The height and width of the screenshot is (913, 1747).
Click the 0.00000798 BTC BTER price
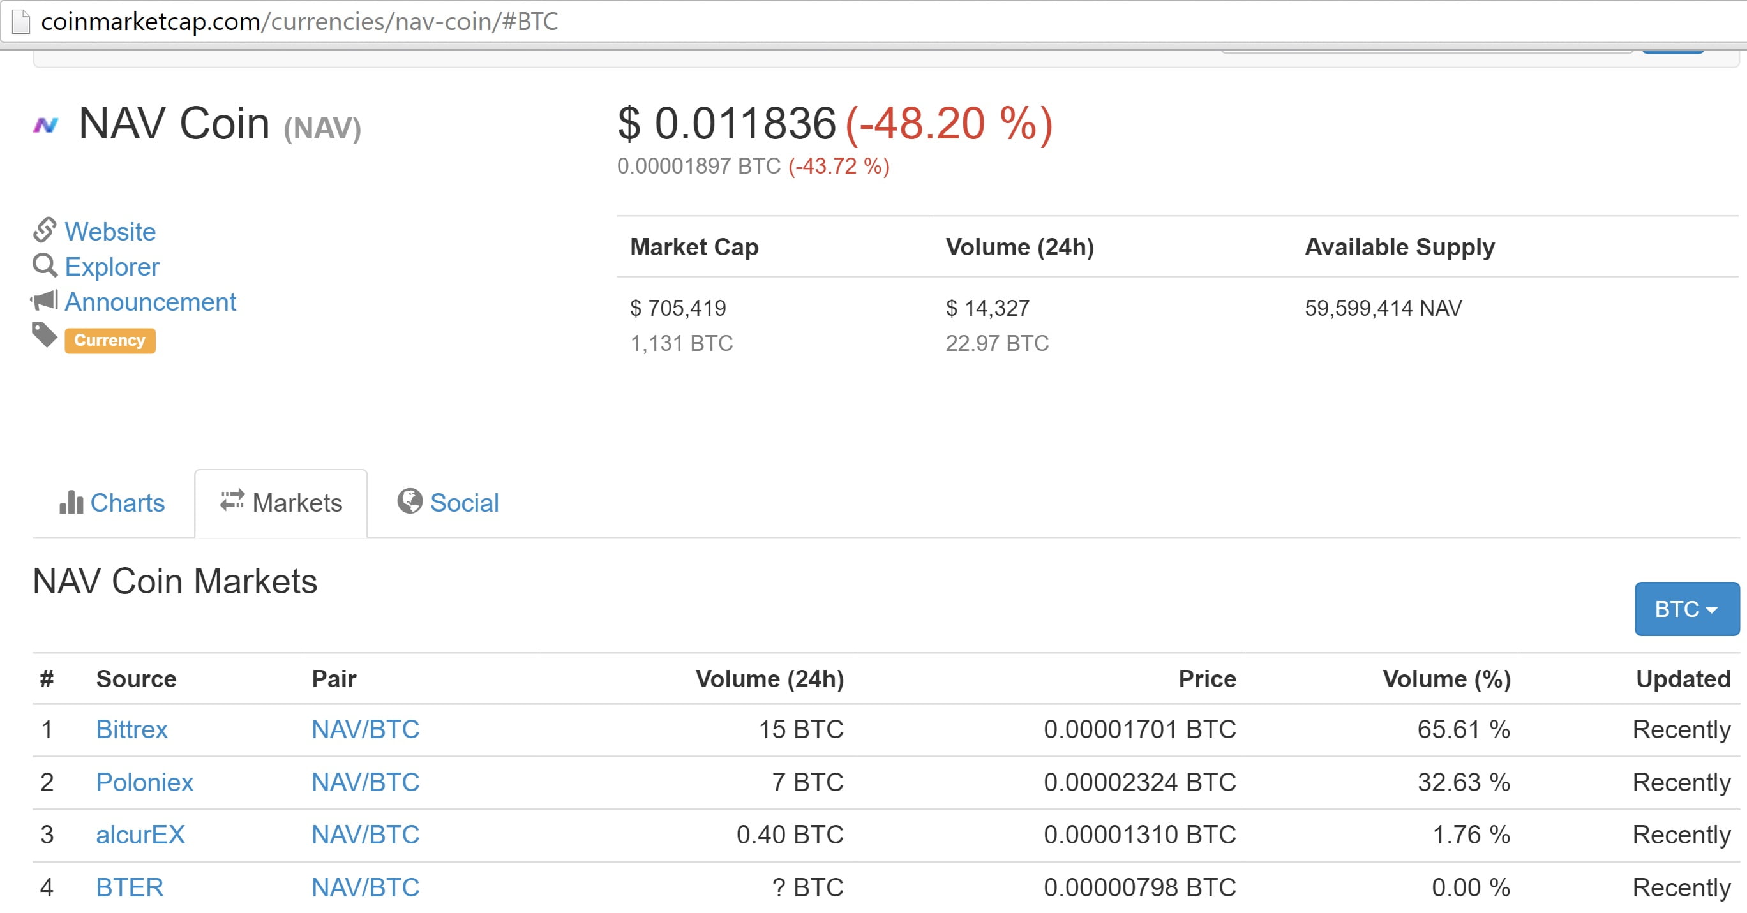[1139, 887]
